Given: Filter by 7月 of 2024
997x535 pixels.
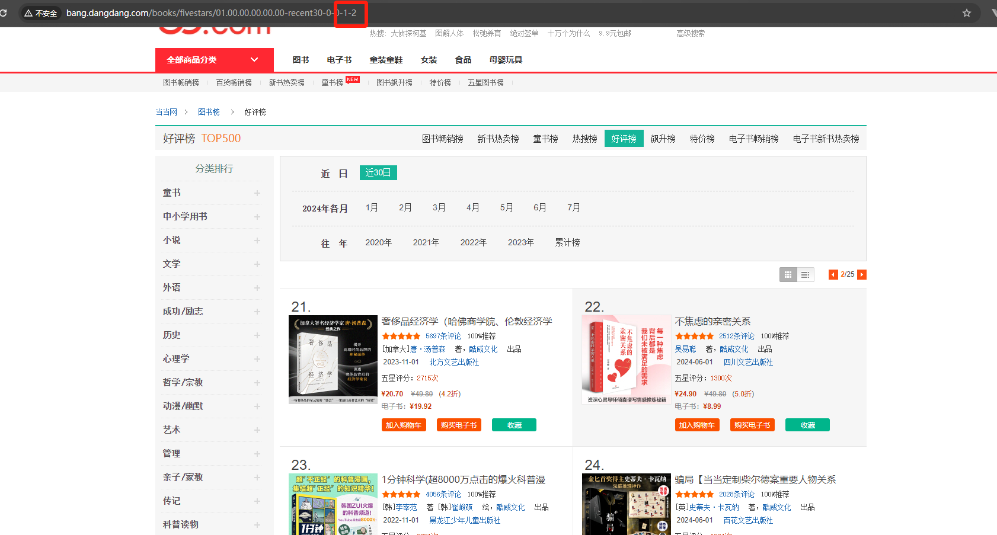Looking at the screenshot, I should tap(573, 207).
